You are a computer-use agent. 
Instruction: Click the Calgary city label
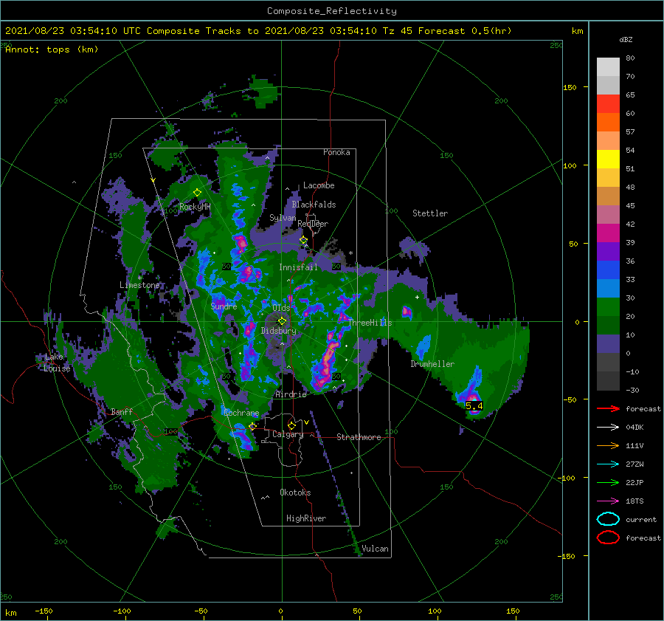[288, 434]
